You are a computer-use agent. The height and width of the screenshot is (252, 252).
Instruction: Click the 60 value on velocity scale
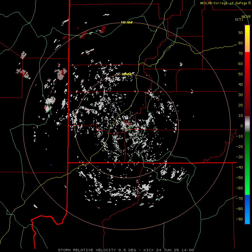pyautogui.click(x=241, y=64)
